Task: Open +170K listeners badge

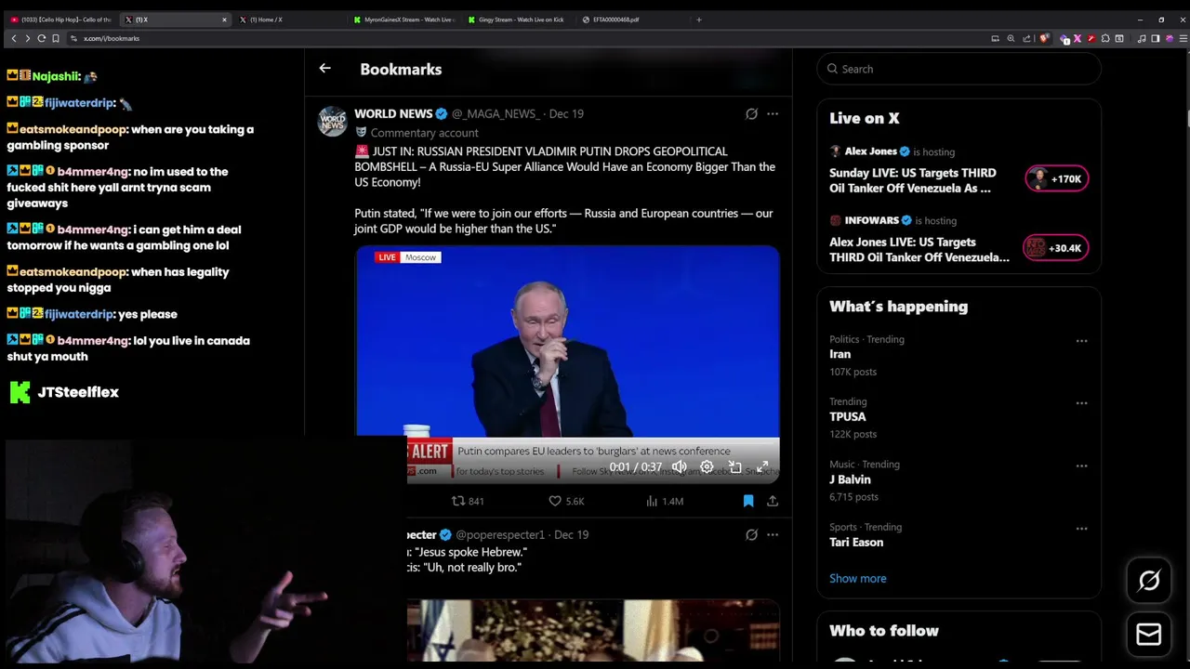Action: point(1056,178)
